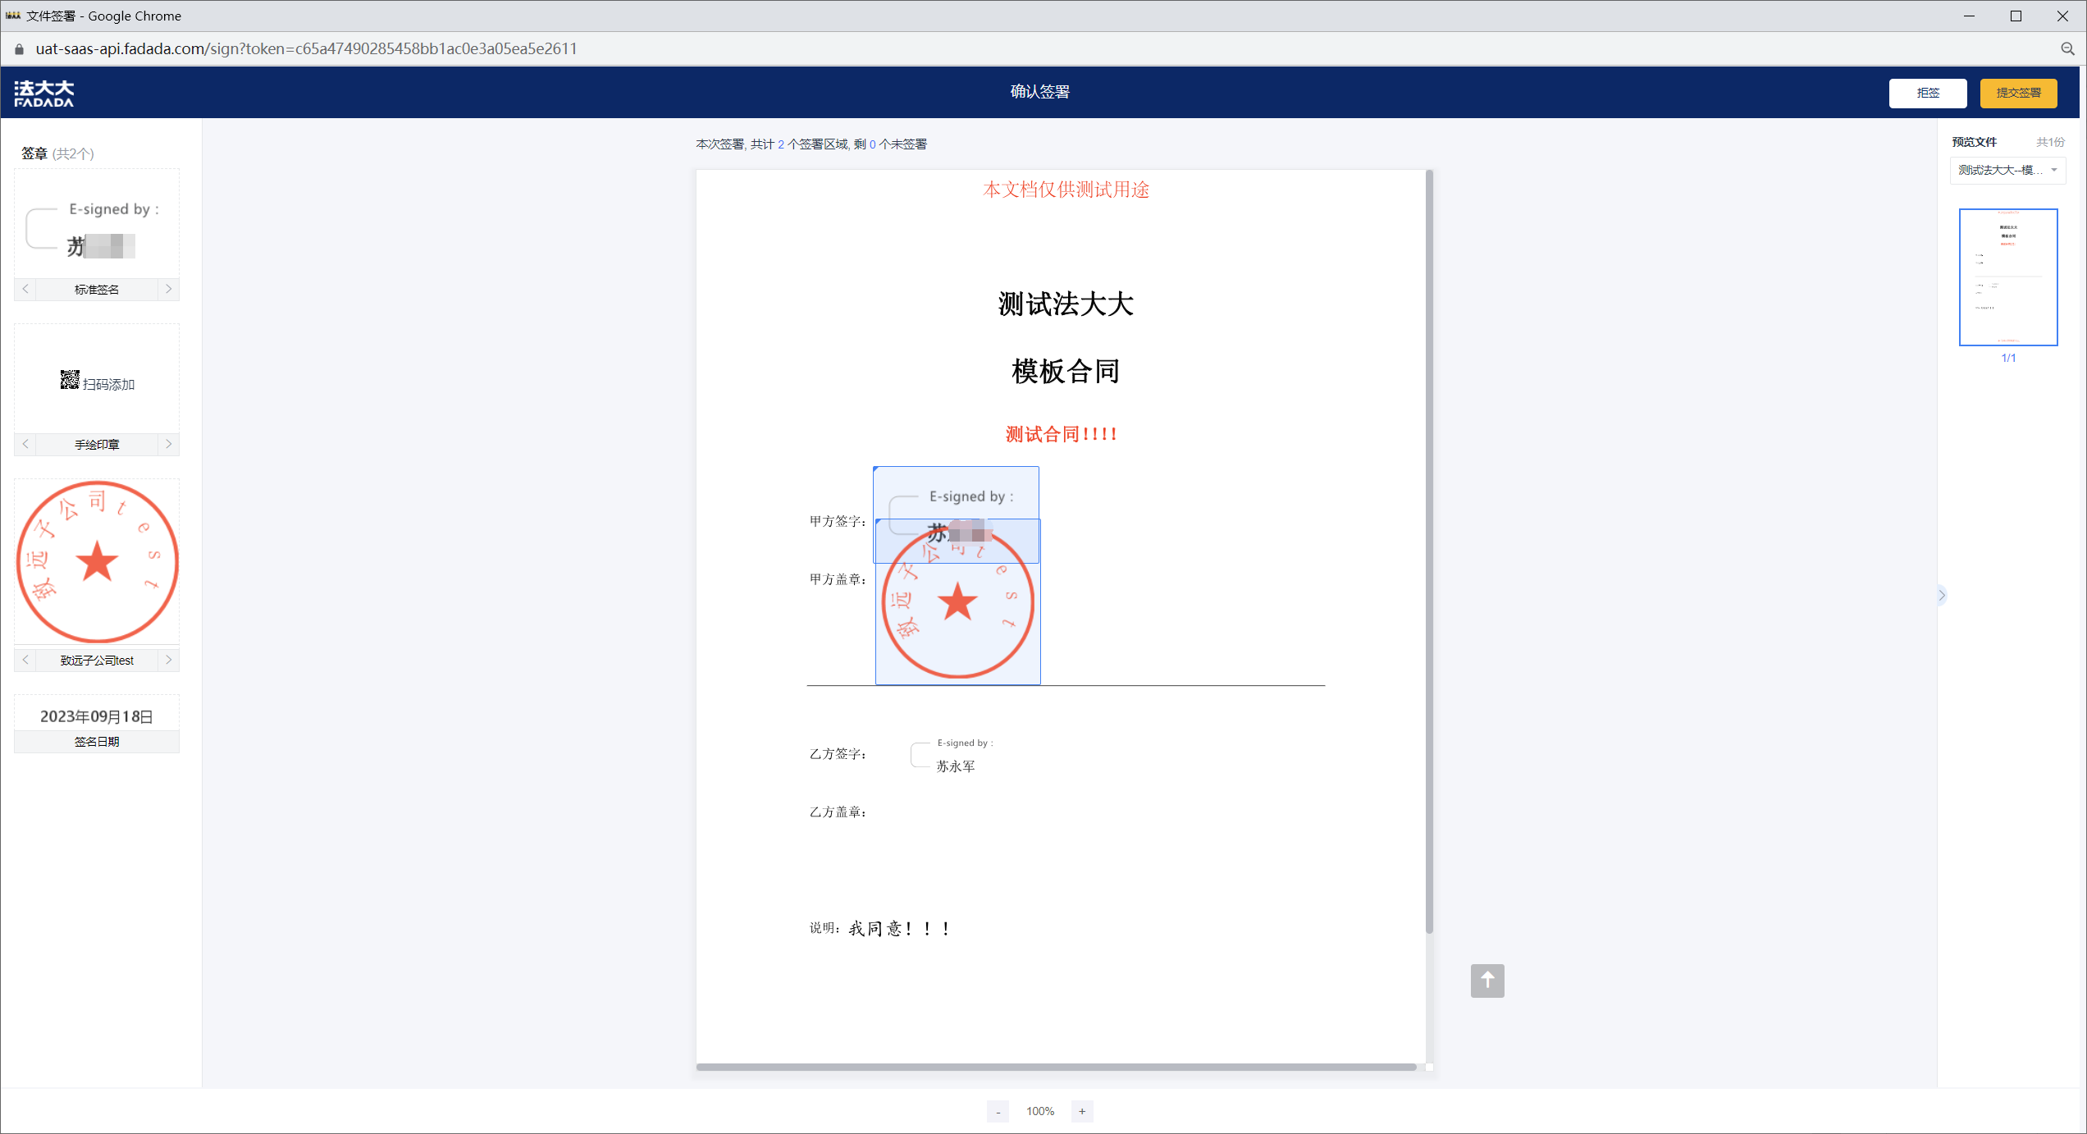Select the red company seal in sidebar
The height and width of the screenshot is (1134, 2087).
97,562
